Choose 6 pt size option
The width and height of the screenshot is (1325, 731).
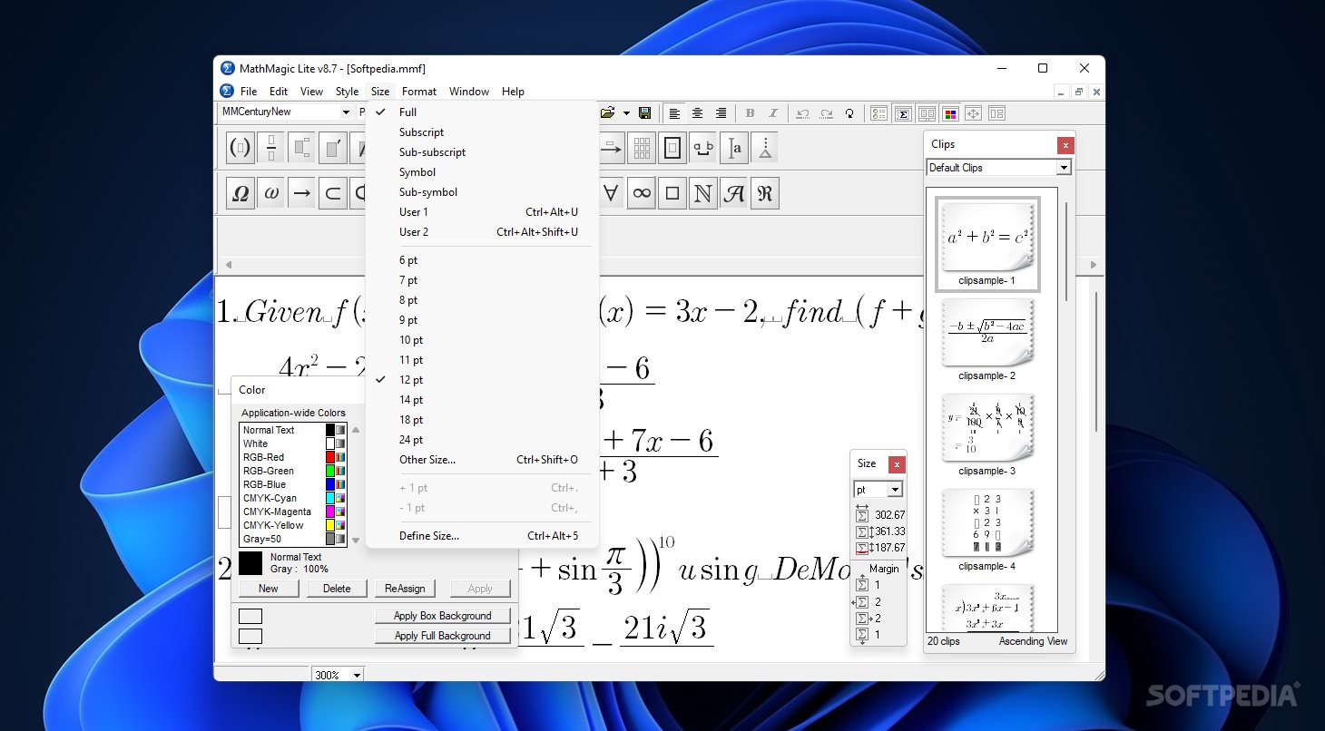point(482,260)
